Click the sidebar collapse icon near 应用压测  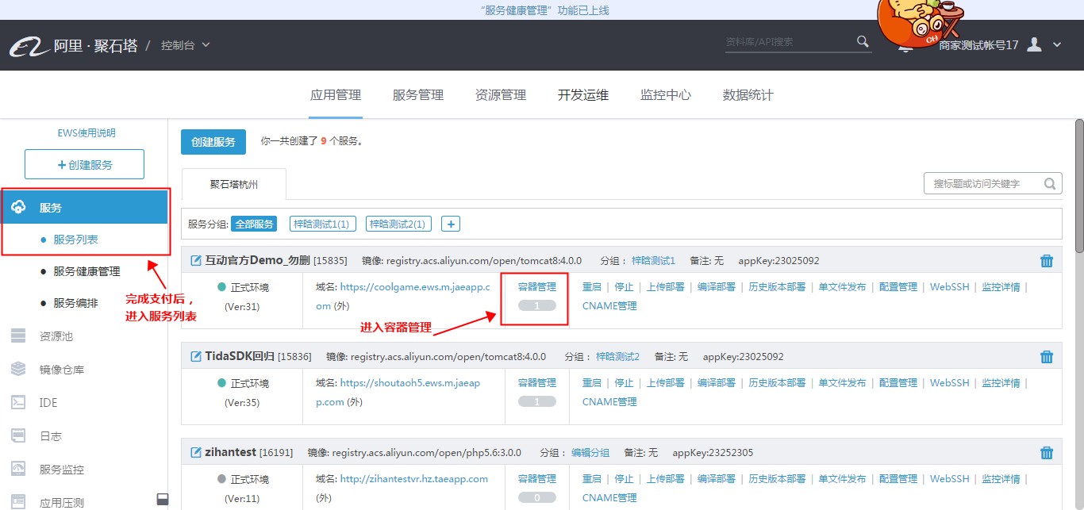coord(163,499)
